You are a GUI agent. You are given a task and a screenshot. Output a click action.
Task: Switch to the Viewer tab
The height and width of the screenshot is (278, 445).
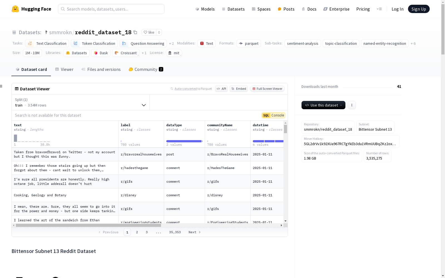(64, 69)
